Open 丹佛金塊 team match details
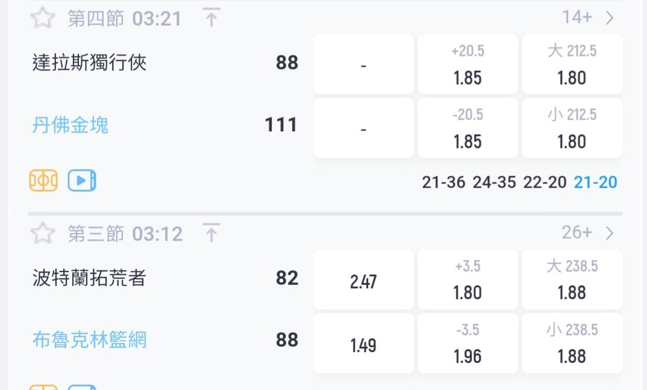 click(70, 125)
